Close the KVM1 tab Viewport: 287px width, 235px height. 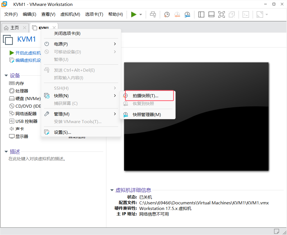click(x=54, y=28)
